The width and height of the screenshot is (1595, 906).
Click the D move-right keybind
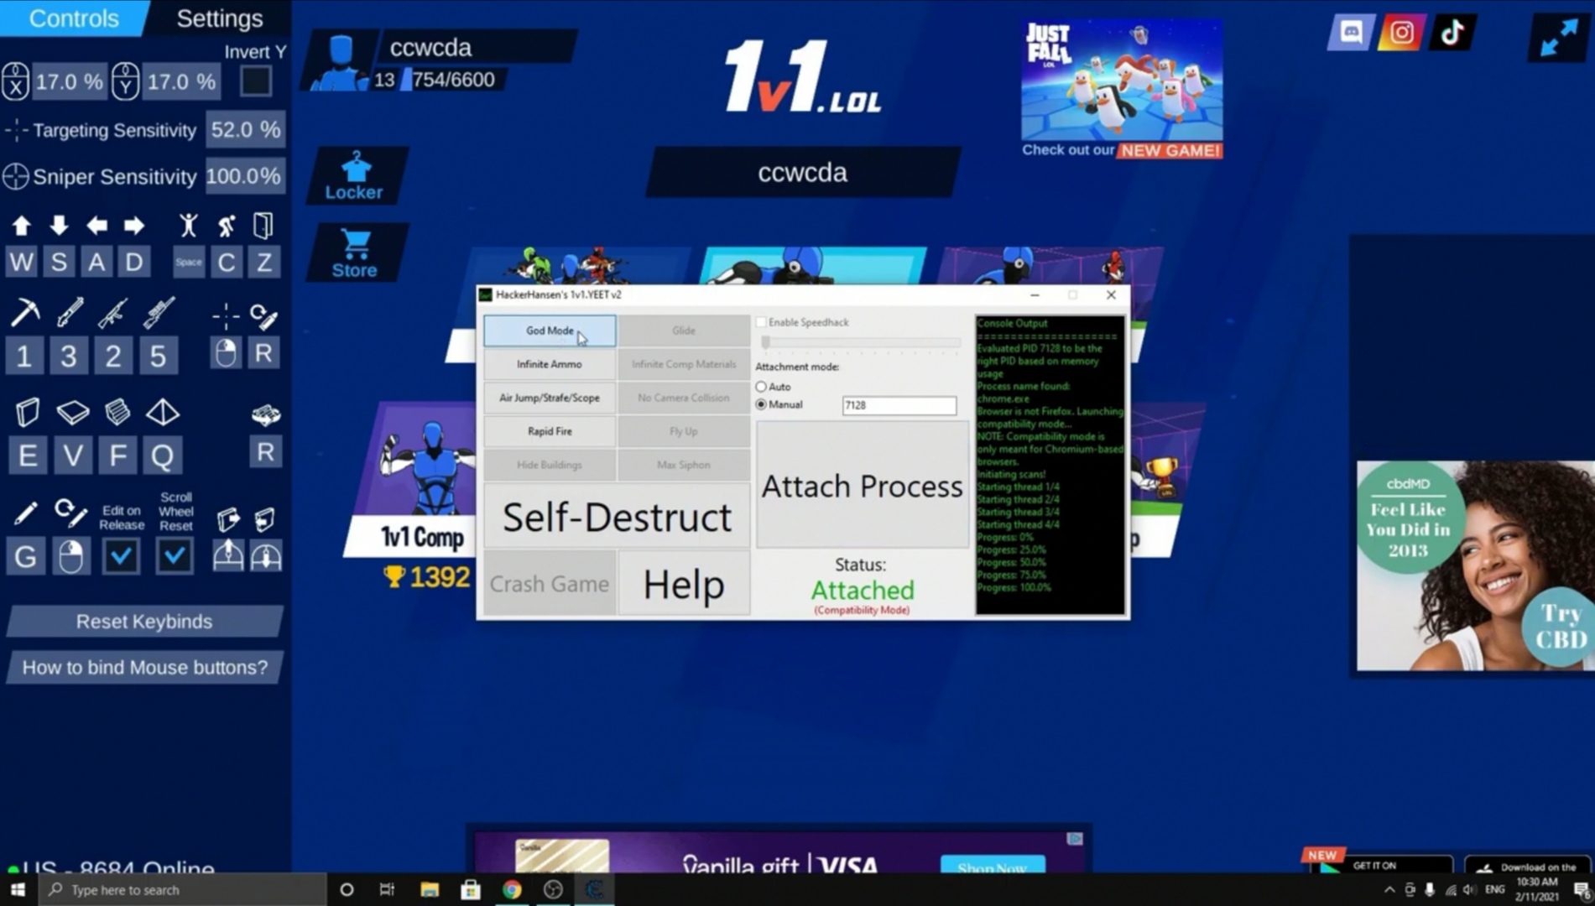click(x=134, y=263)
